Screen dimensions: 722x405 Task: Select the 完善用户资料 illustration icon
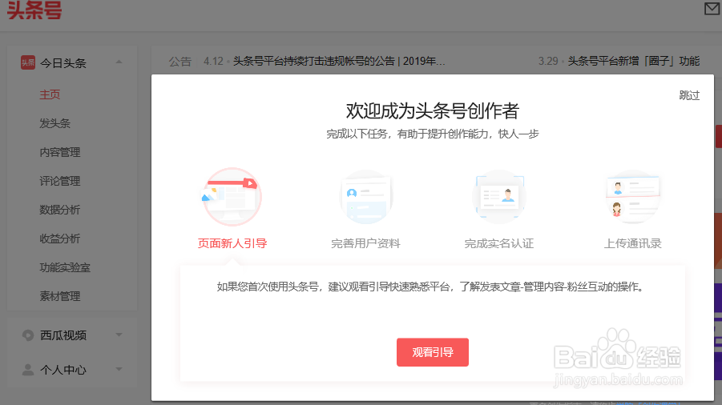(366, 197)
